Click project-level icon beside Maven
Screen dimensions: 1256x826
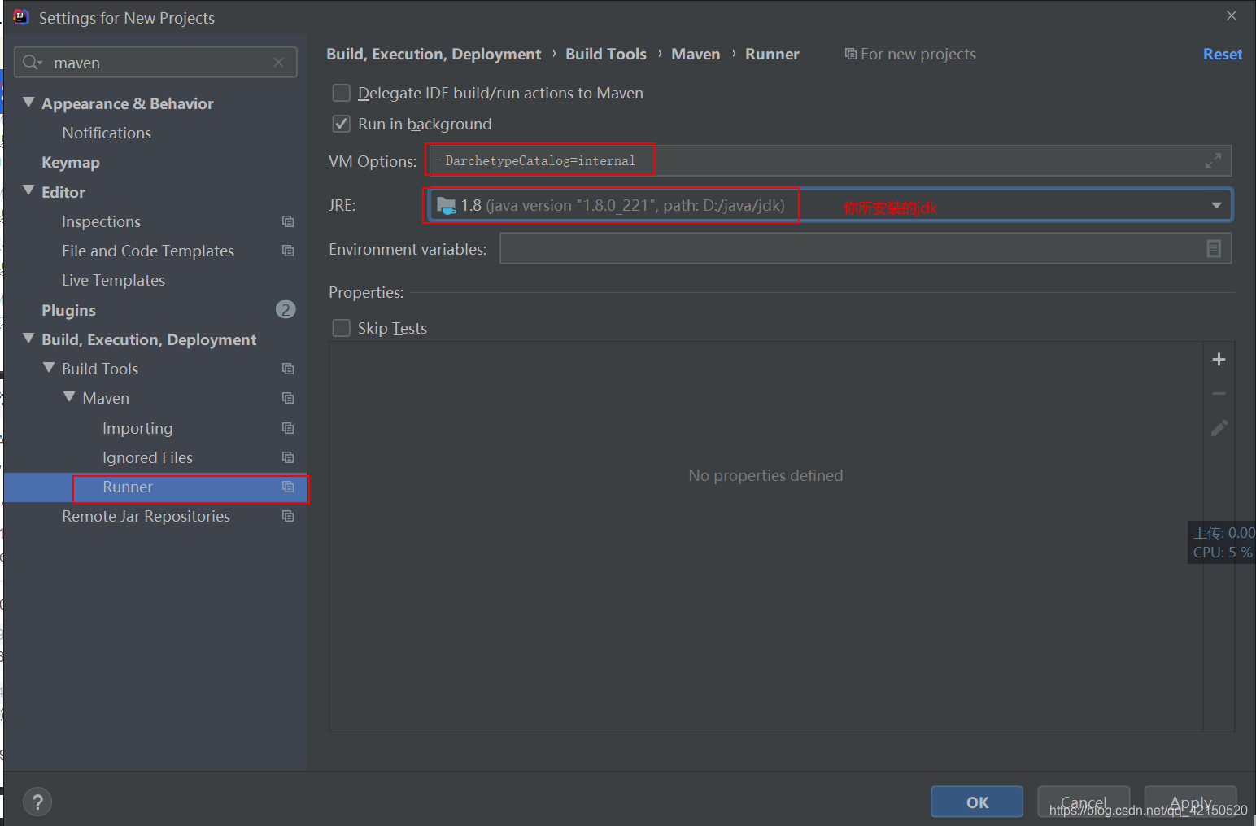click(x=288, y=398)
